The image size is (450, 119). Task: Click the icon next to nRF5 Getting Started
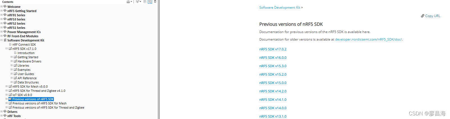point(5,11)
